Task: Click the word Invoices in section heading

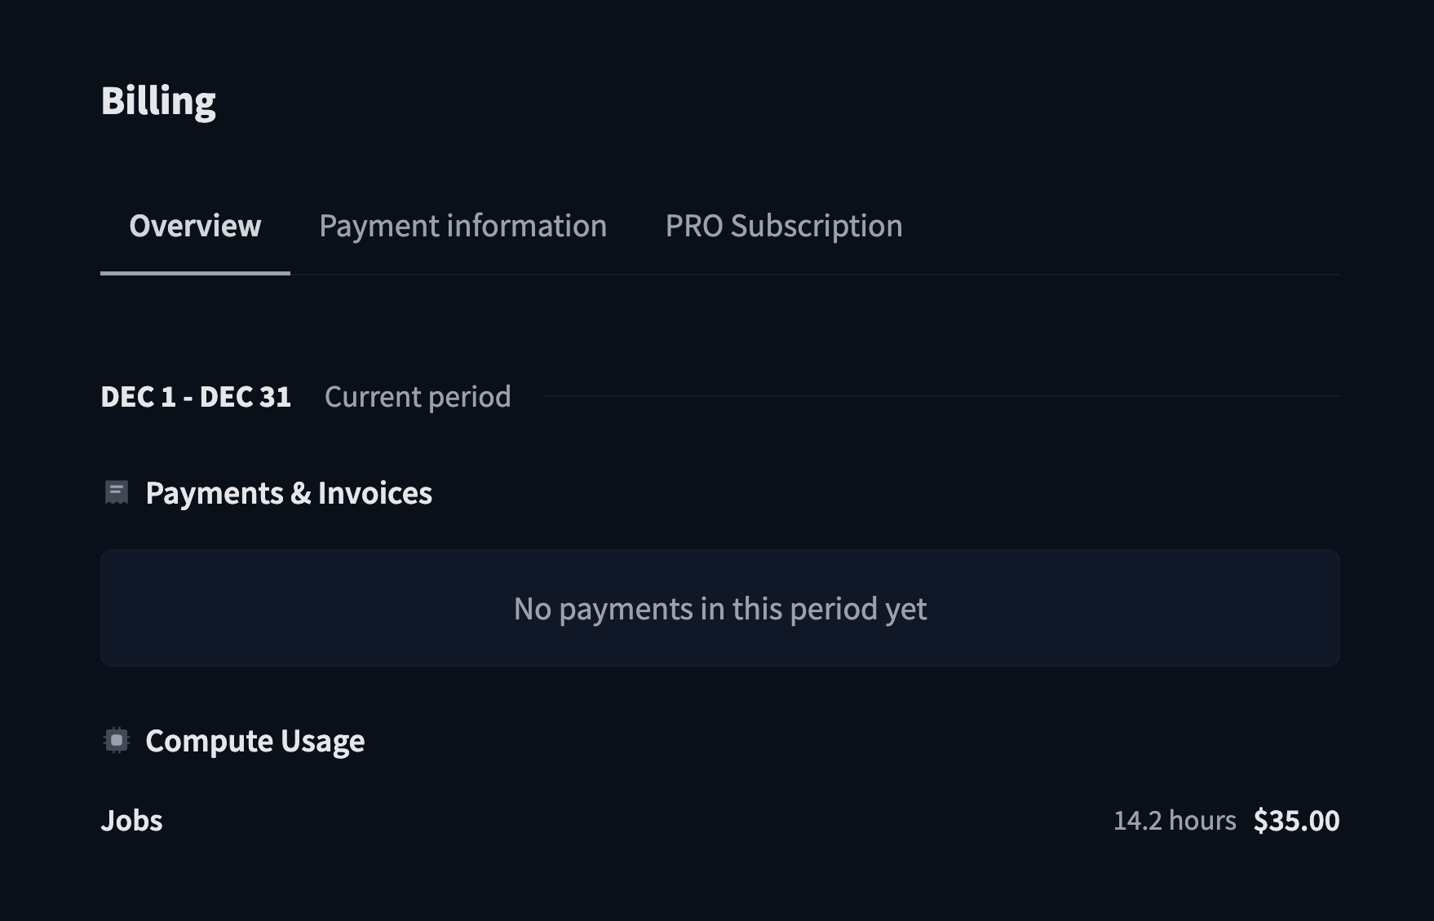Action: [374, 493]
